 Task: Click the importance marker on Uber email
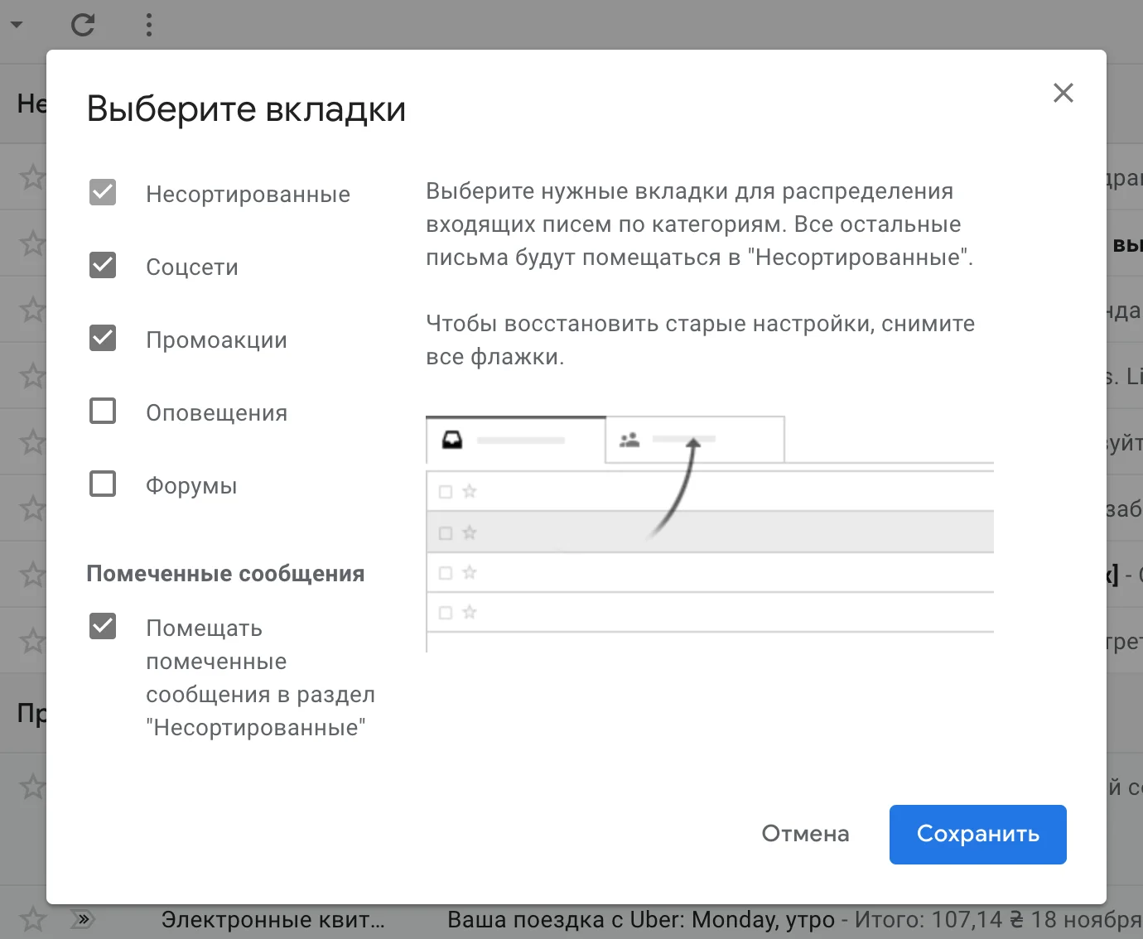click(x=83, y=919)
